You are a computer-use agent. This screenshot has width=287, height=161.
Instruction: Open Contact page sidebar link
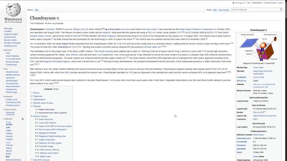point(11,64)
